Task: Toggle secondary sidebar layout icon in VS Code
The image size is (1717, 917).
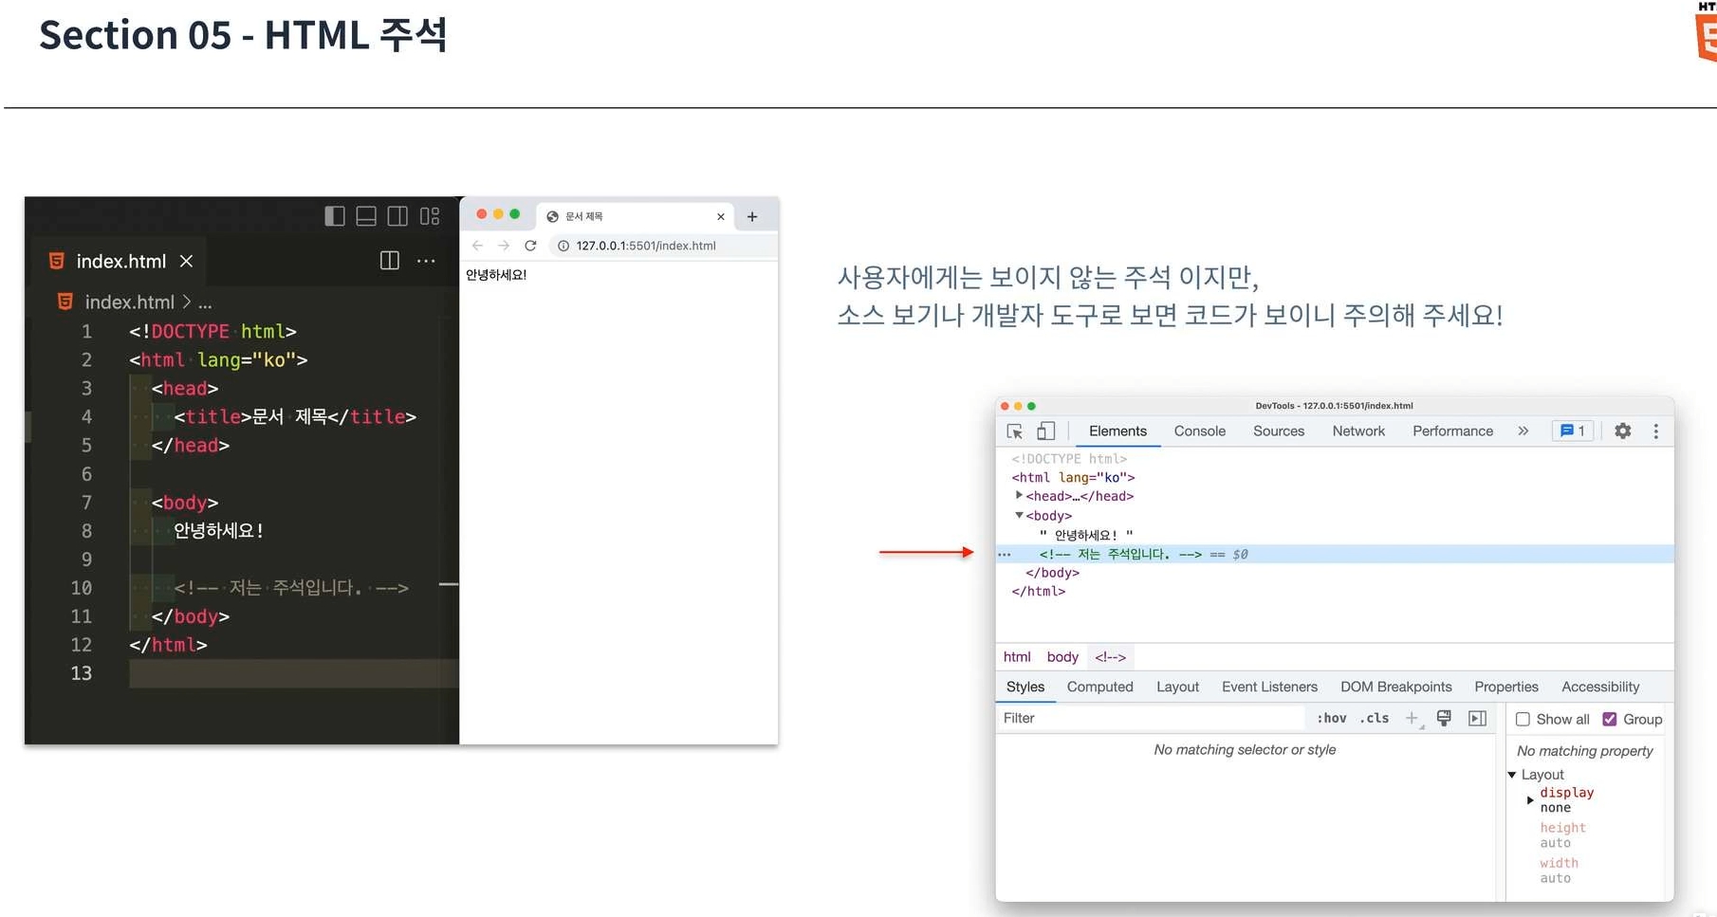Action: tap(397, 216)
